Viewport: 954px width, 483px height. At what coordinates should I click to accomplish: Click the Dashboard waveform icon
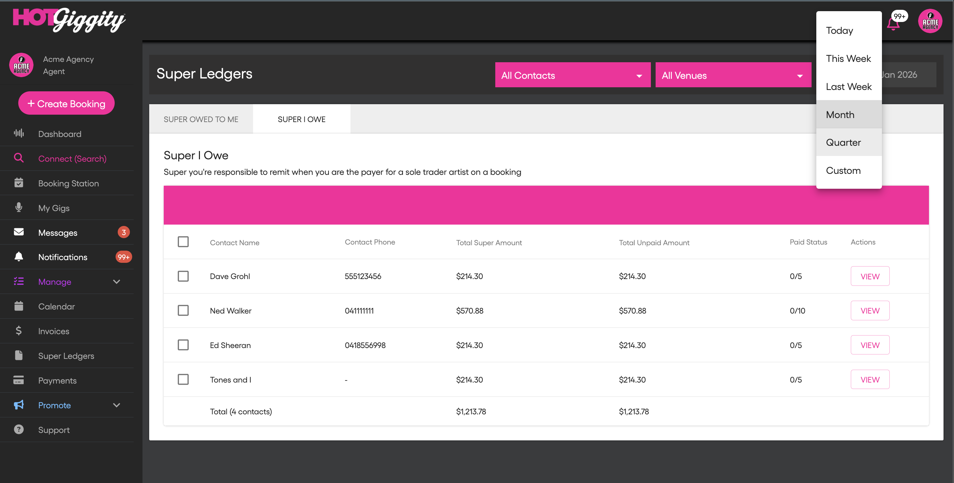click(19, 133)
